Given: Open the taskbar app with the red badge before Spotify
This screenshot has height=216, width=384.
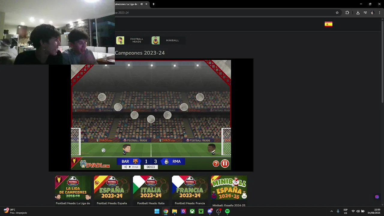Looking at the screenshot, I should pos(219,211).
